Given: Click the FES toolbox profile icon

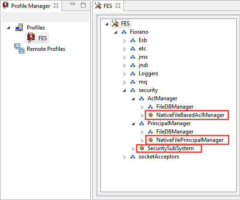Looking at the screenshot, I should point(31,38).
